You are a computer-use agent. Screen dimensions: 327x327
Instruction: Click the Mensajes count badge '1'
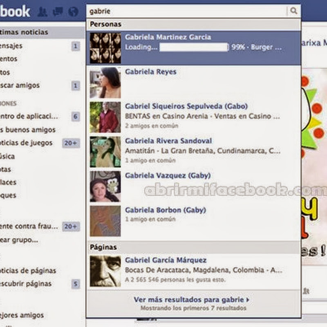click(x=76, y=46)
